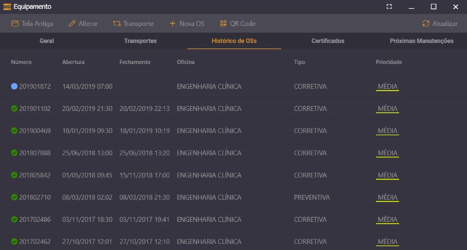Image resolution: width=467 pixels, height=250 pixels.
Task: Click the Tipo column header
Action: 299,62
